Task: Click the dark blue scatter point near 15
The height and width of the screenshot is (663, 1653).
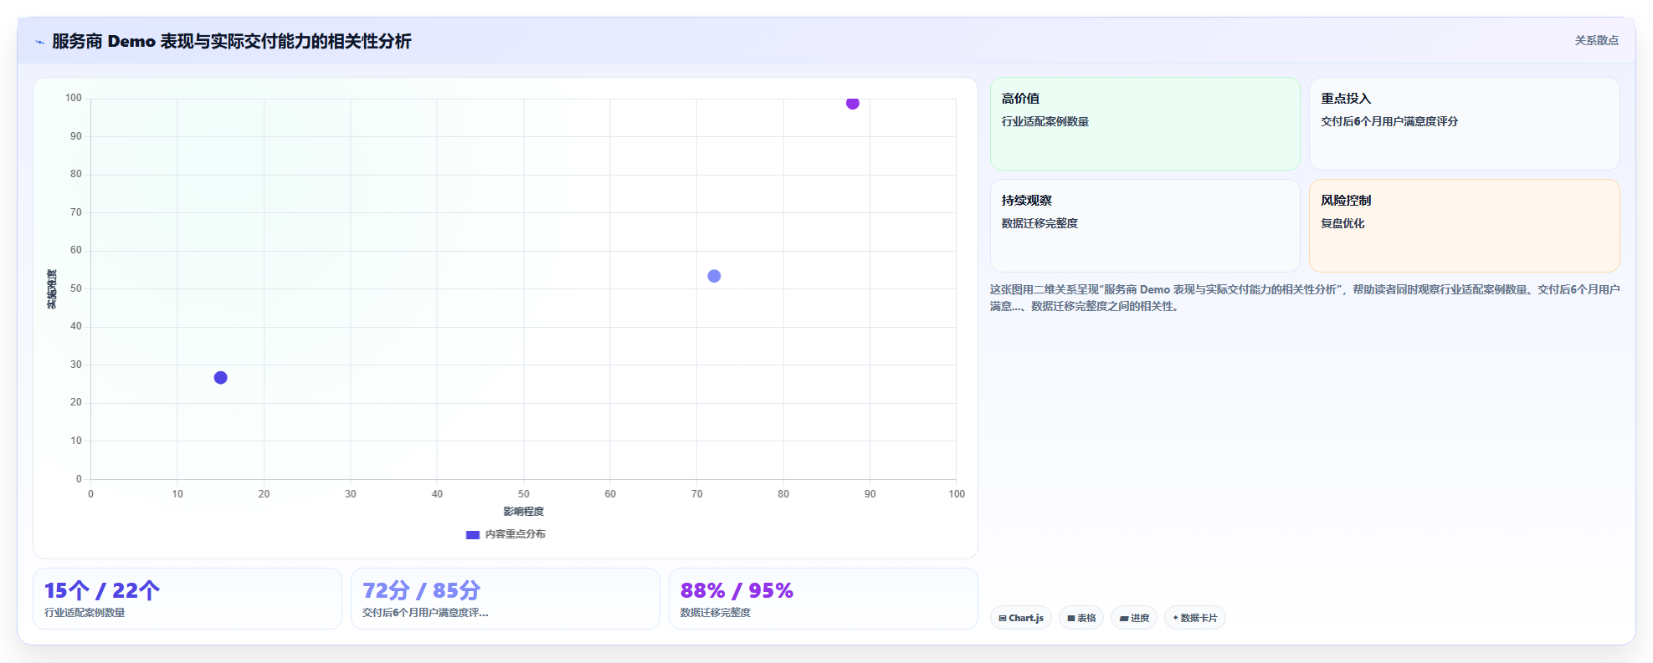Action: (221, 378)
